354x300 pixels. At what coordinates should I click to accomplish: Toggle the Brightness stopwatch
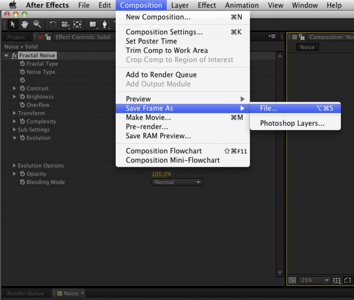click(22, 97)
